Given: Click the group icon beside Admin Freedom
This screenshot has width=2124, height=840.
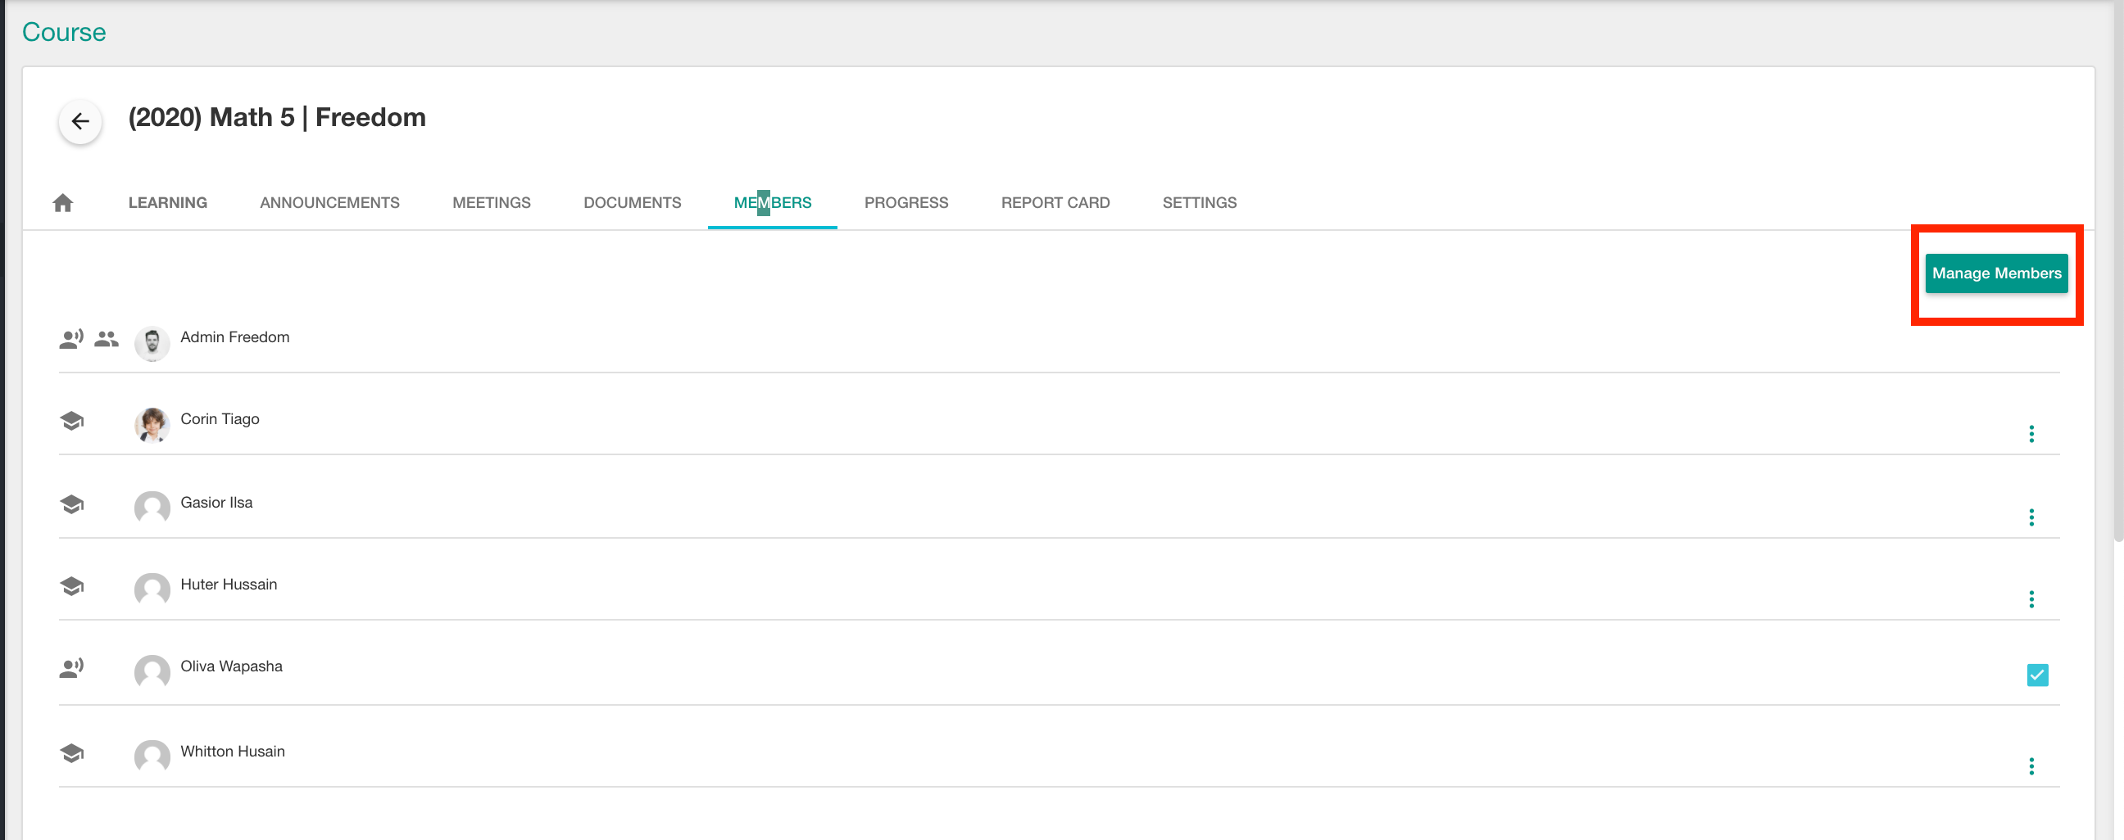Looking at the screenshot, I should (x=107, y=338).
